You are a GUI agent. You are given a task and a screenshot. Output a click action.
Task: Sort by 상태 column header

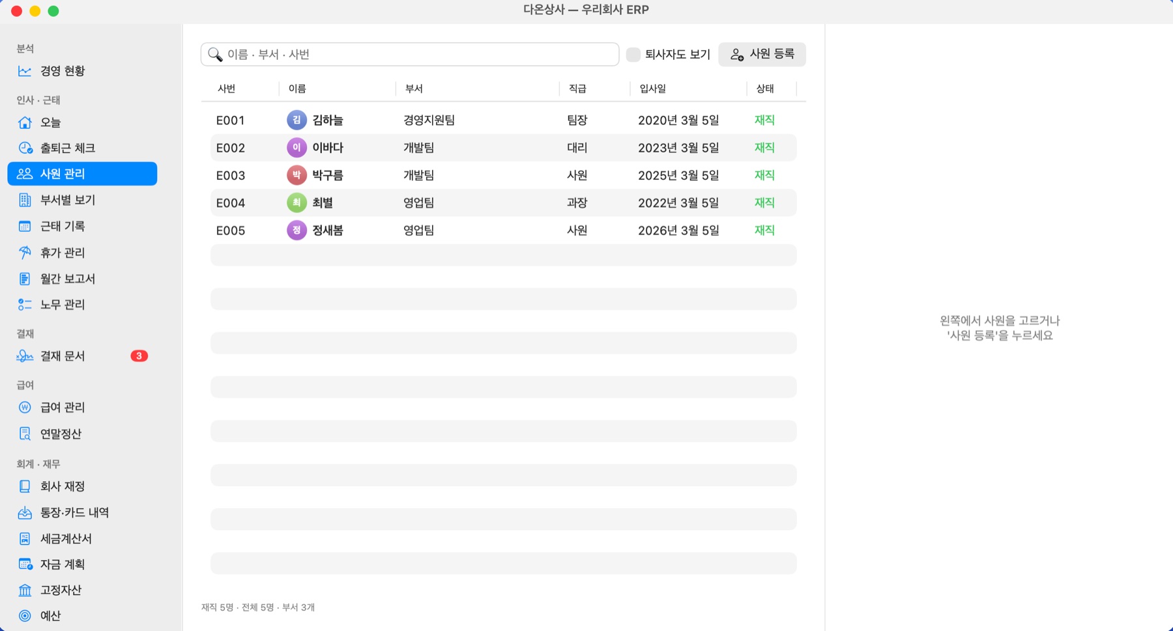click(765, 89)
